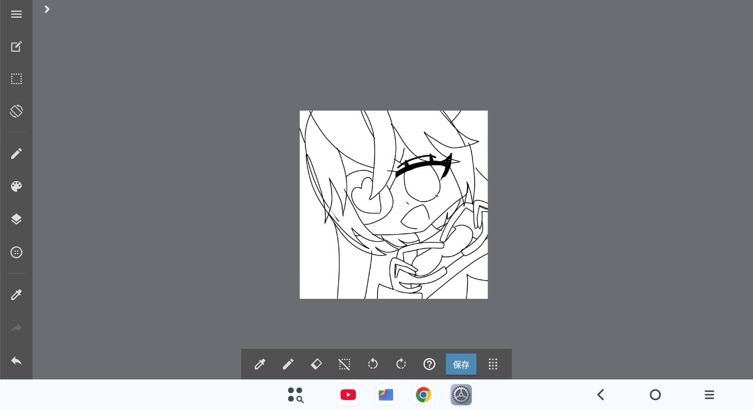Screen dimensions: 753x410
Task: Click the undo arrow in left sidebar
Action: 16,361
